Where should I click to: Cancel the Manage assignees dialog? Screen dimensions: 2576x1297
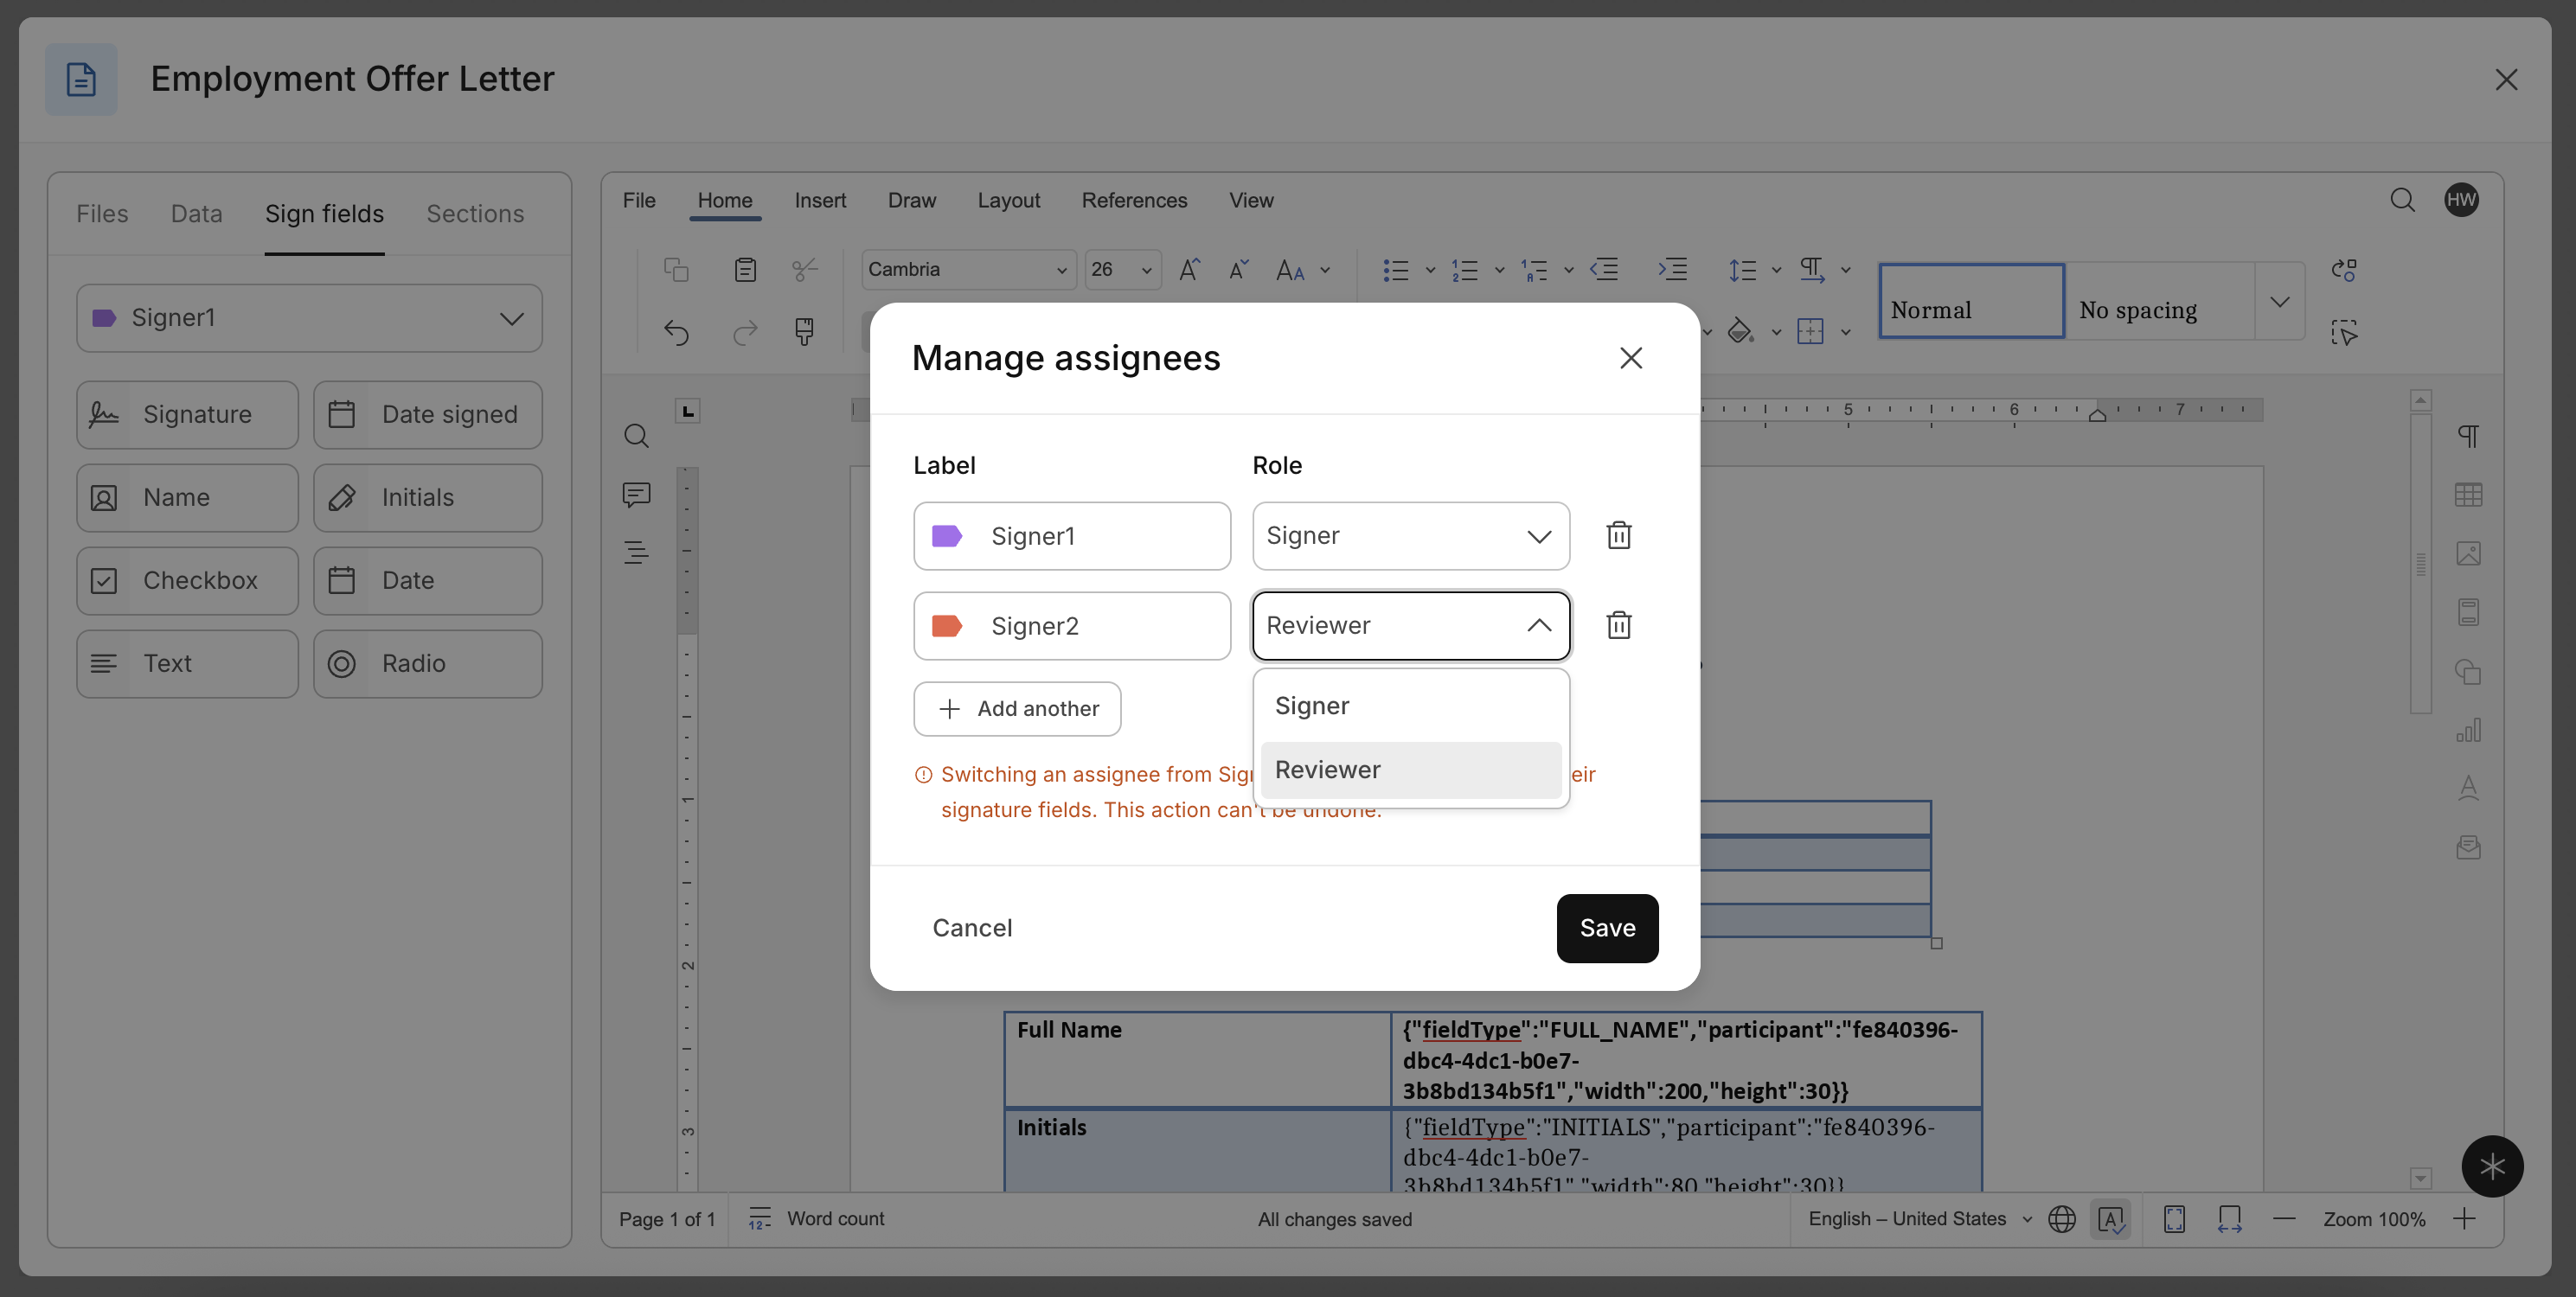click(972, 929)
